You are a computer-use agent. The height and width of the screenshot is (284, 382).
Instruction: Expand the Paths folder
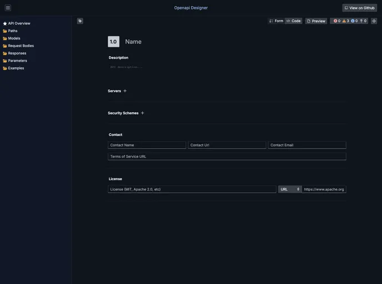point(10,31)
